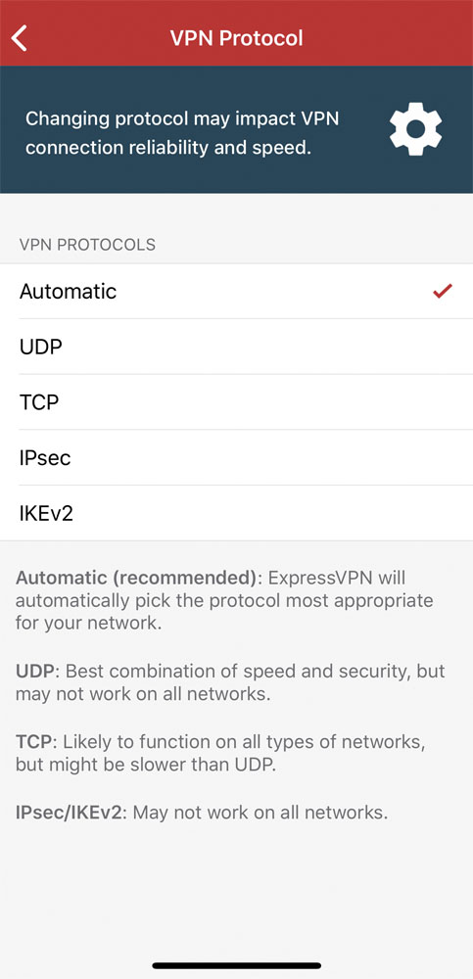Tap the bold UDP label in descriptions

coord(35,672)
